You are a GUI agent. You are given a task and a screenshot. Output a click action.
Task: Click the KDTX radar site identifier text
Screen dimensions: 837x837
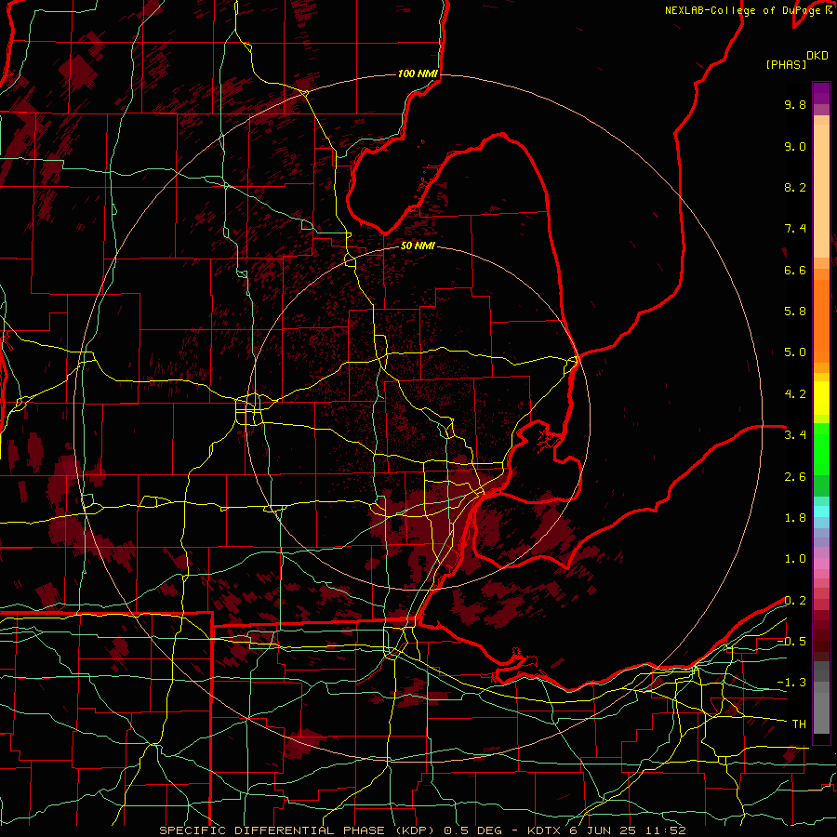click(544, 830)
